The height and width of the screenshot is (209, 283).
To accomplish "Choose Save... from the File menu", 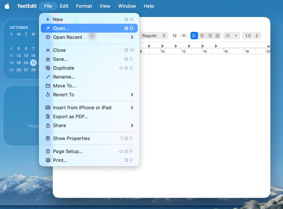I will (x=89, y=59).
